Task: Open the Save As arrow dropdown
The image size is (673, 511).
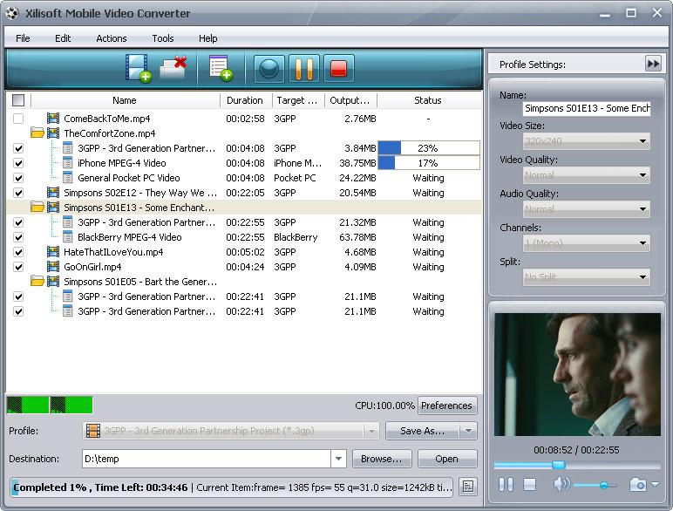Action: (468, 431)
